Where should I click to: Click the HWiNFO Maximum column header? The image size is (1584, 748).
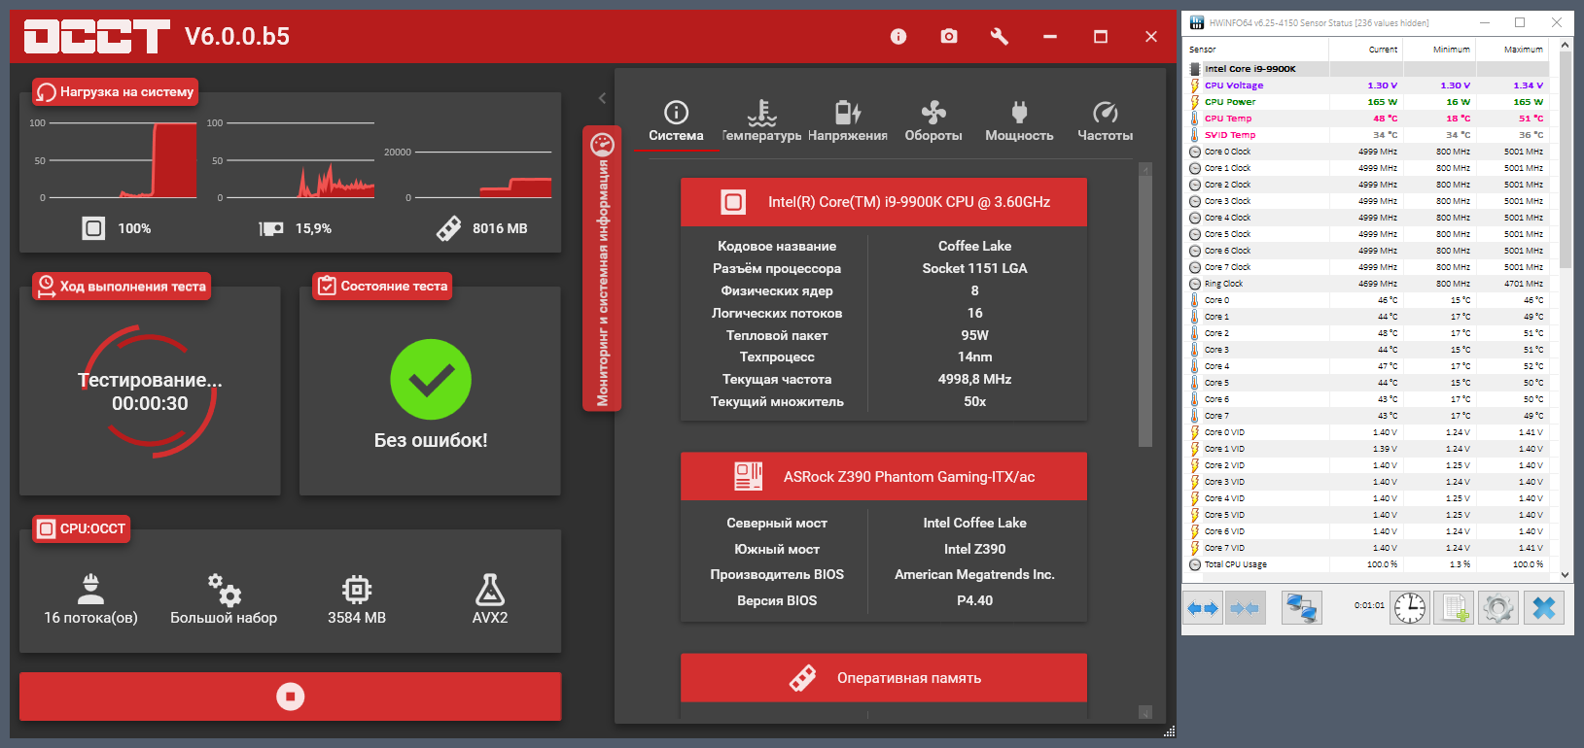pyautogui.click(x=1512, y=50)
